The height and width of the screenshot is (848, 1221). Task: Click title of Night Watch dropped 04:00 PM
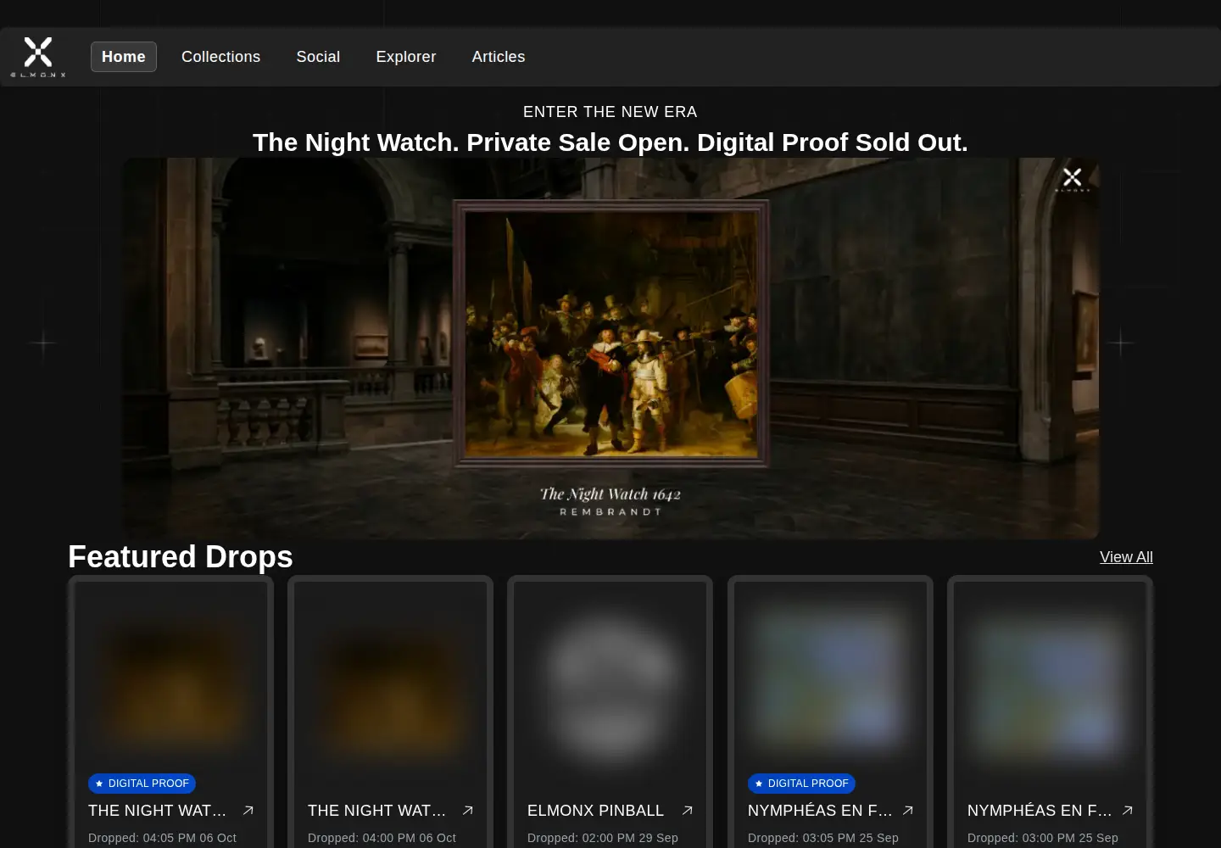(376, 811)
